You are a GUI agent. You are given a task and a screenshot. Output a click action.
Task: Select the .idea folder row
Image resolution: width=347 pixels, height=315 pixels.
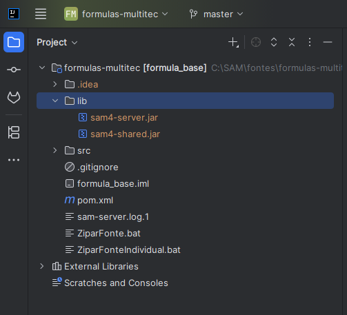click(185, 84)
